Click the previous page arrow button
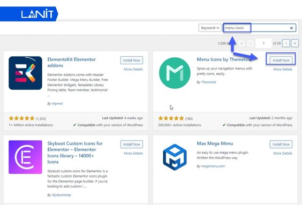302x214 pixels. pyautogui.click(x=250, y=43)
